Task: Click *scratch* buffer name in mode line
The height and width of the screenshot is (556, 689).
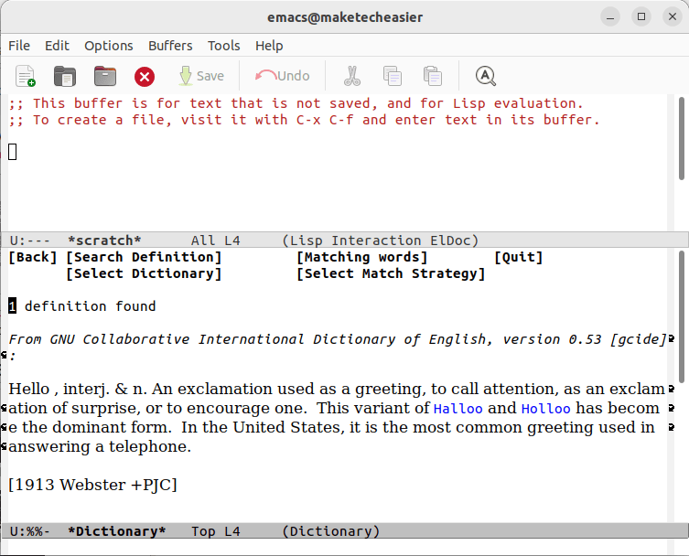Action: [104, 241]
